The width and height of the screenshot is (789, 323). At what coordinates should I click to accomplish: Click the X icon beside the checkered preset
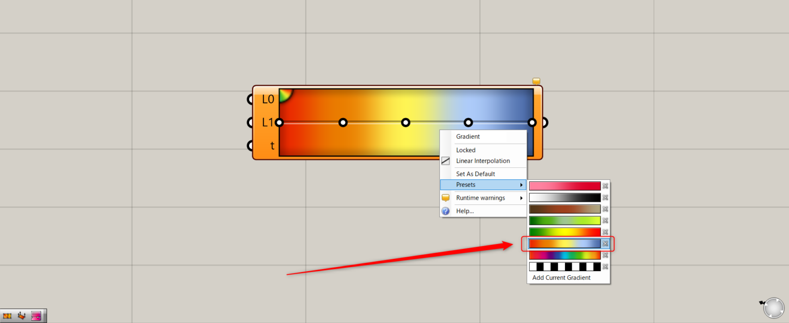(x=605, y=267)
